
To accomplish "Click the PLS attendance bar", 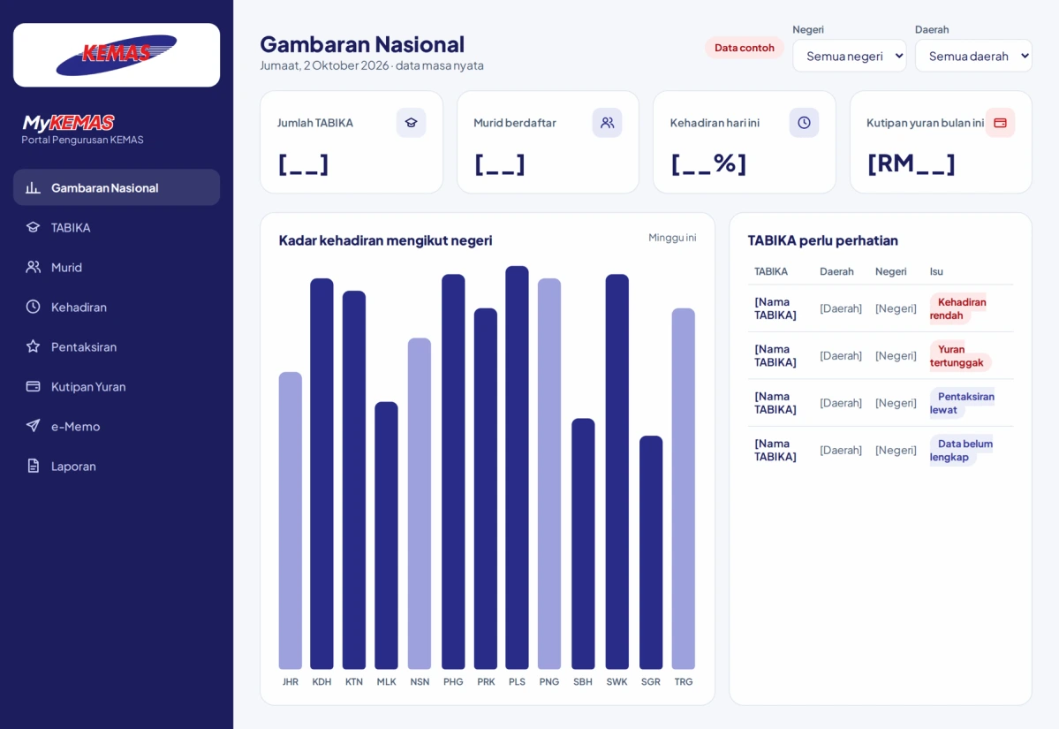I will point(517,467).
